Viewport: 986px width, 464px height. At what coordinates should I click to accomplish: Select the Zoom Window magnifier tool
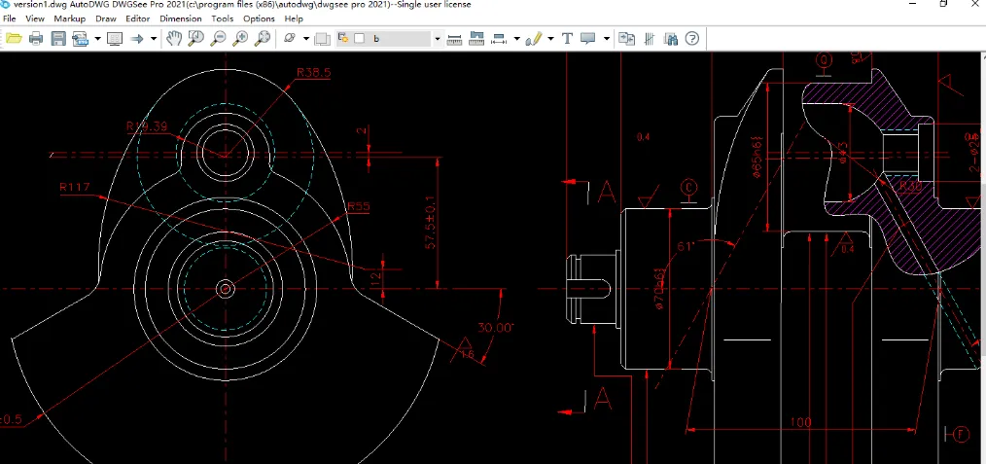pos(196,39)
